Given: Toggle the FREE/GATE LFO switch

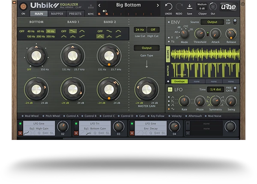Looking at the screenshot, I should [235, 89].
